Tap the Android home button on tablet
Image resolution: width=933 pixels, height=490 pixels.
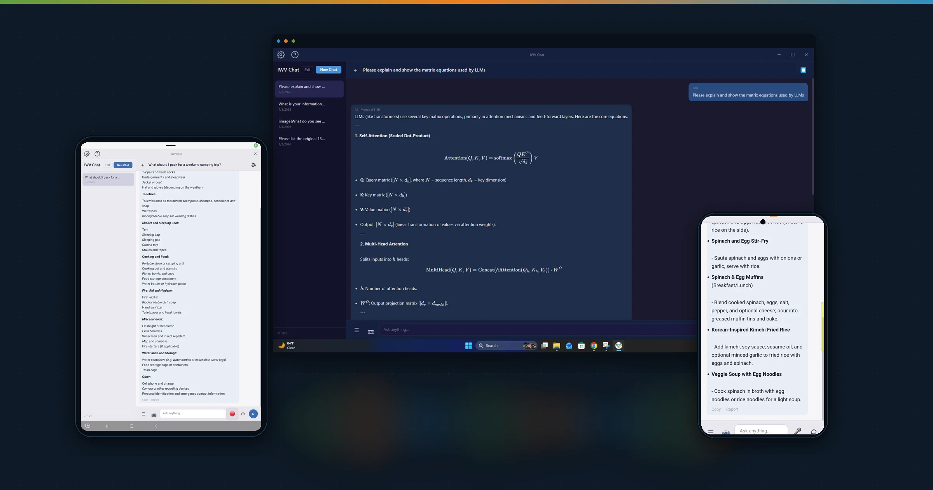tap(131, 426)
